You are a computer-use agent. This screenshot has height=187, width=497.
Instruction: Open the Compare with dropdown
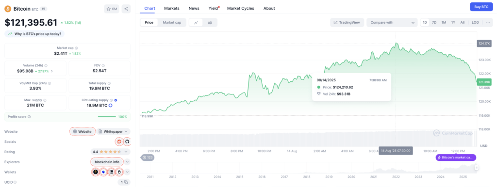point(392,22)
